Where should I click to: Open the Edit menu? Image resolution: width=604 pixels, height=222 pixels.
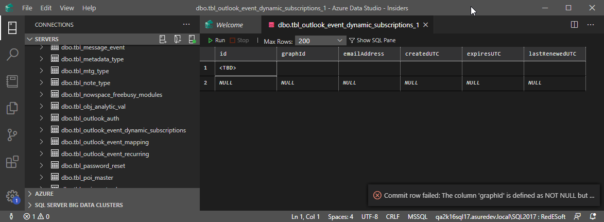coord(46,8)
